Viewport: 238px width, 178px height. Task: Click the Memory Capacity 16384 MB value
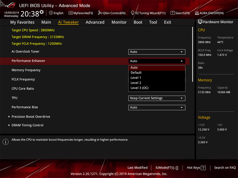coord(224,92)
